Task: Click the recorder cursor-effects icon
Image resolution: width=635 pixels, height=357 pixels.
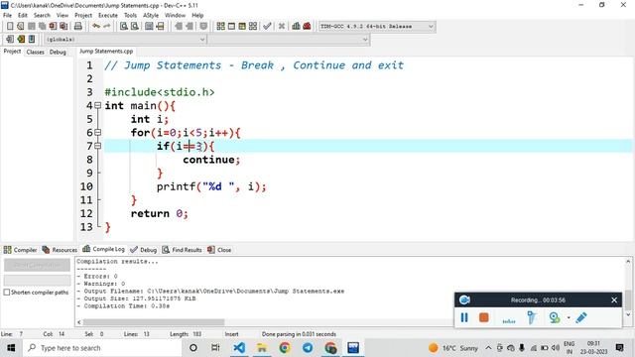Action: pos(532,317)
